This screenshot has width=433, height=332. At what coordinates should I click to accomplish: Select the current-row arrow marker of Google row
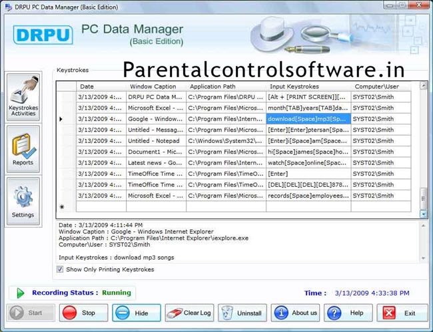[x=61, y=119]
